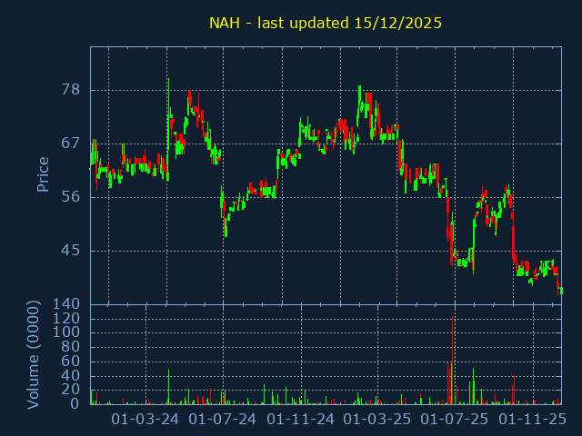582x436 pixels.
Task: Click the vertical "Price" axis label
Action: 43,174
